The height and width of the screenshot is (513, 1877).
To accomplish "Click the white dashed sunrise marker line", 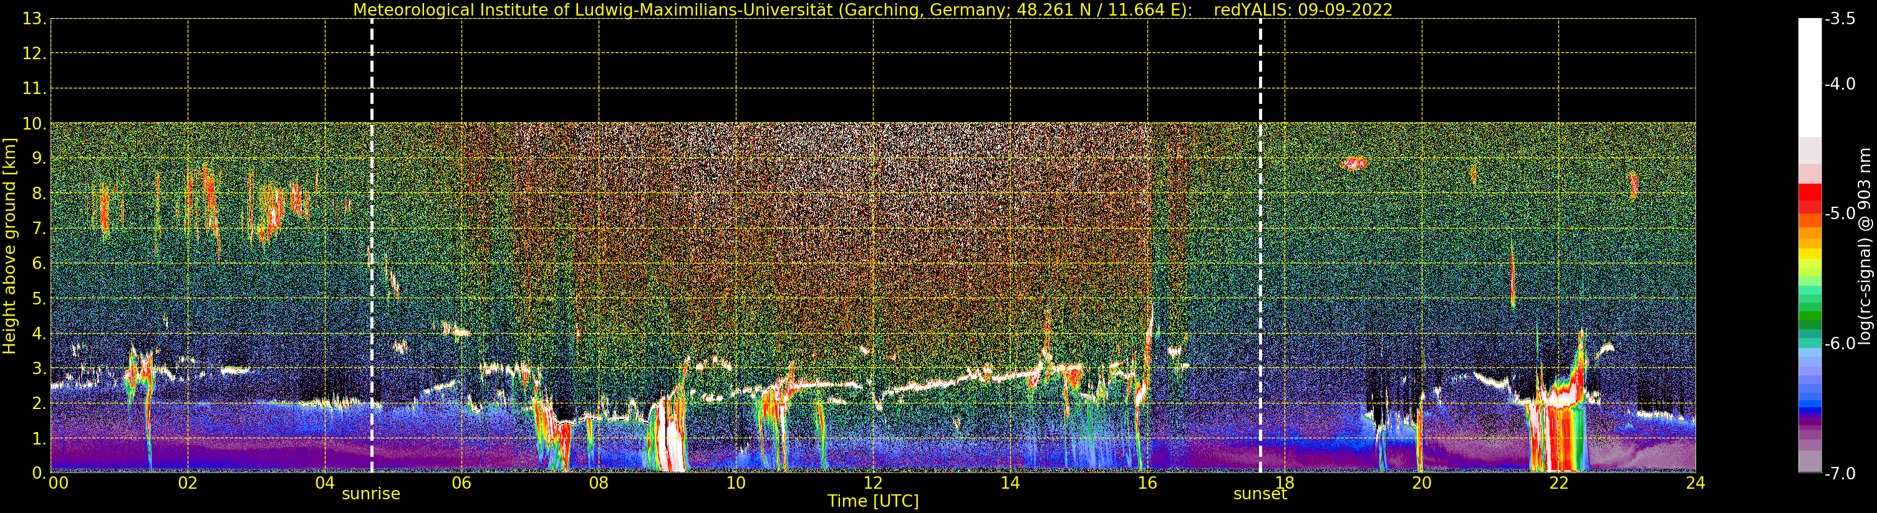I will click(372, 246).
